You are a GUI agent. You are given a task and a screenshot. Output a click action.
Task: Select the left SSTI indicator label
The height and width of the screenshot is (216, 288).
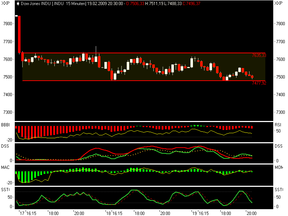pos(5,190)
